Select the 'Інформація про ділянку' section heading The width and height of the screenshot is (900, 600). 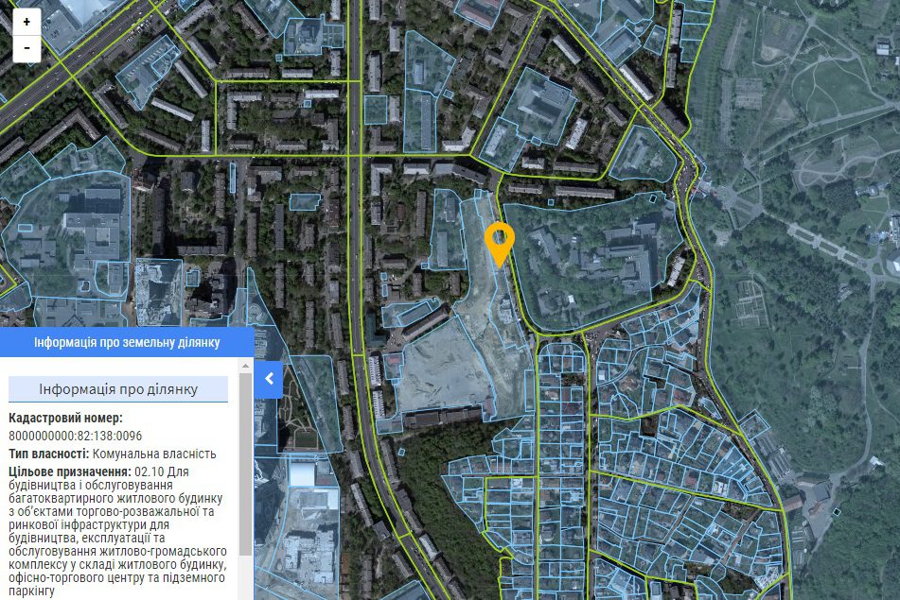[118, 389]
